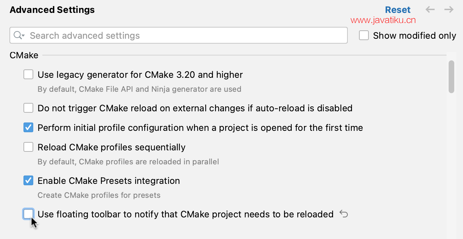463x239 pixels.
Task: Click the Reset link
Action: (x=398, y=10)
